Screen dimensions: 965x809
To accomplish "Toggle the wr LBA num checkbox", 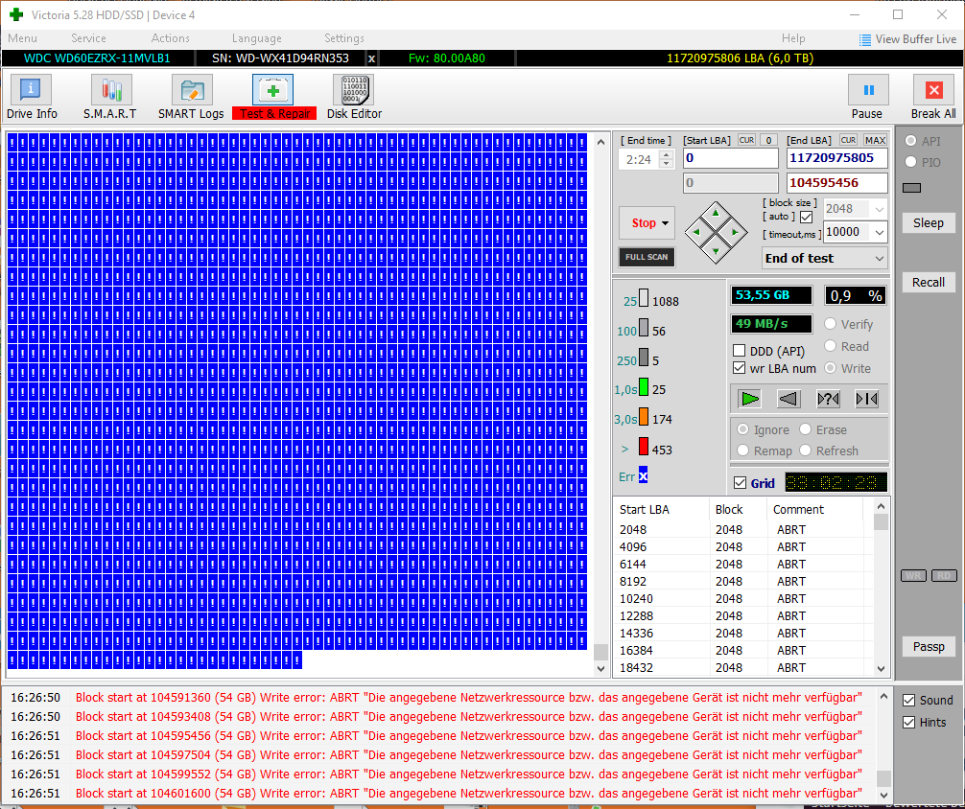I will coord(740,368).
